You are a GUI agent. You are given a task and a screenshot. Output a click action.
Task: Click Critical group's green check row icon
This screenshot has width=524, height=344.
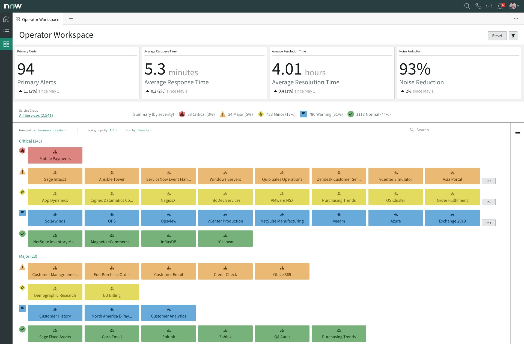tap(22, 234)
